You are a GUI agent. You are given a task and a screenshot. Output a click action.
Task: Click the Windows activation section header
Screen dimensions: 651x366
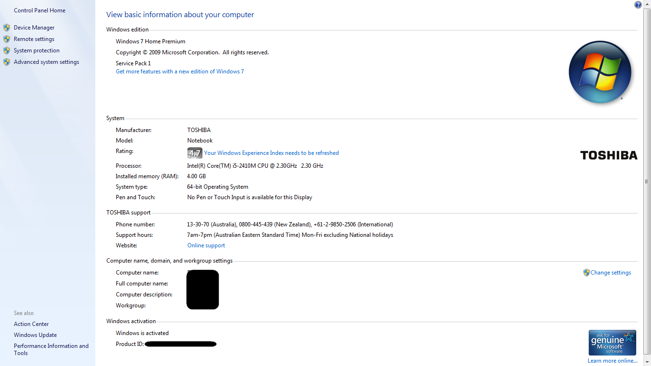[x=131, y=321]
